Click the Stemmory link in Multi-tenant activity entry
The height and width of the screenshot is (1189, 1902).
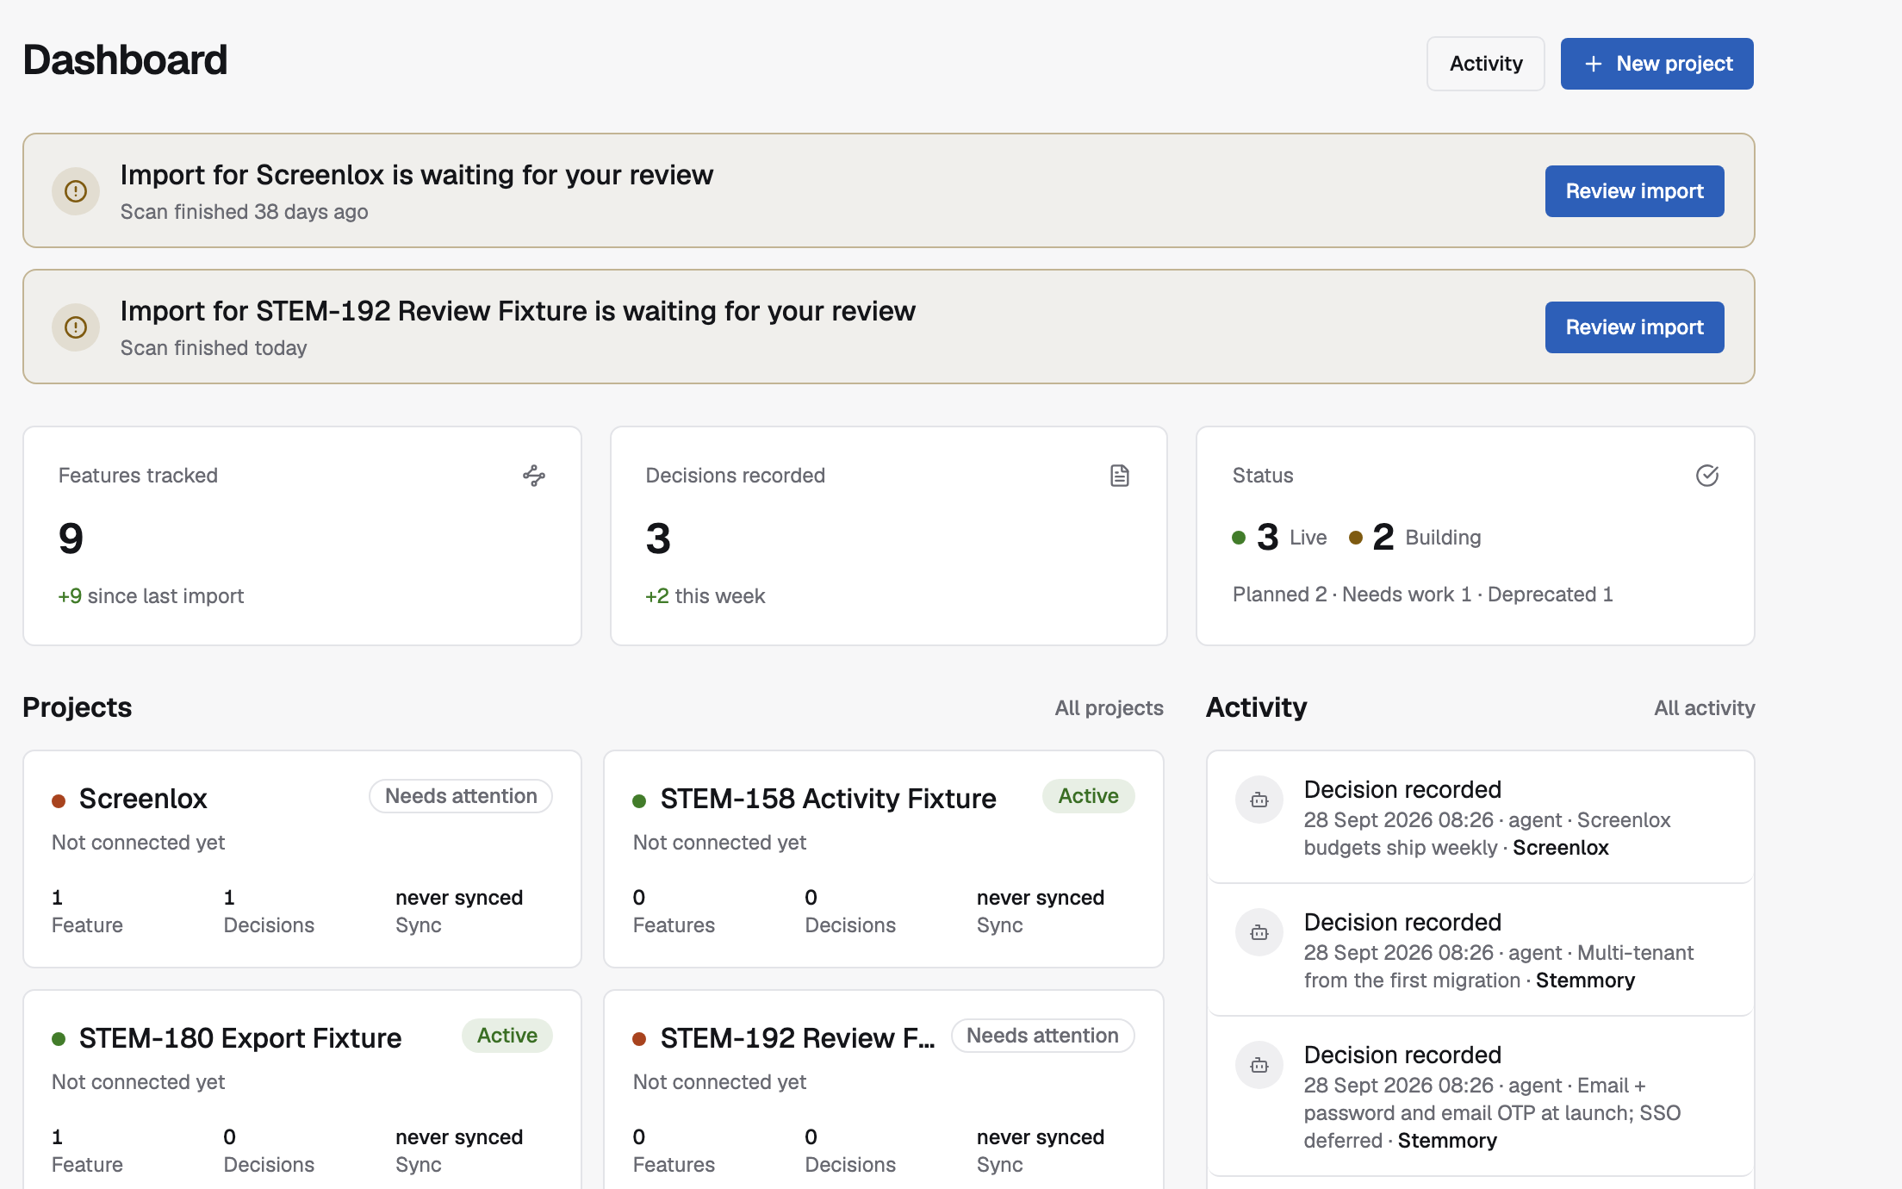click(x=1585, y=980)
